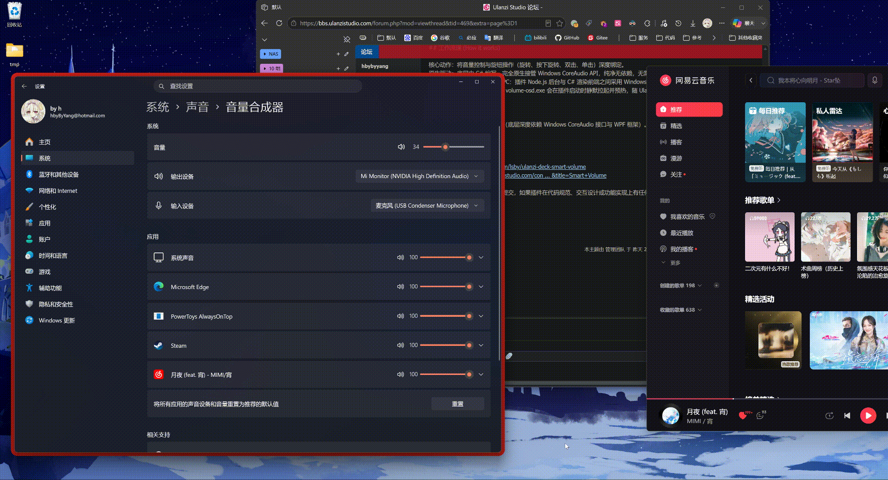888x480 pixels.
Task: Open 我喜欢的音乐 playlist
Action: [687, 217]
